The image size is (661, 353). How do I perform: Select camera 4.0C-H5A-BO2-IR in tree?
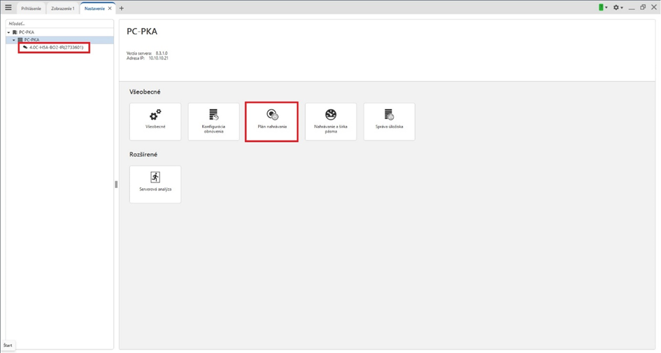(56, 48)
